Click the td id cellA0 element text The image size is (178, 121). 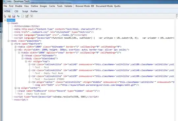(103, 64)
